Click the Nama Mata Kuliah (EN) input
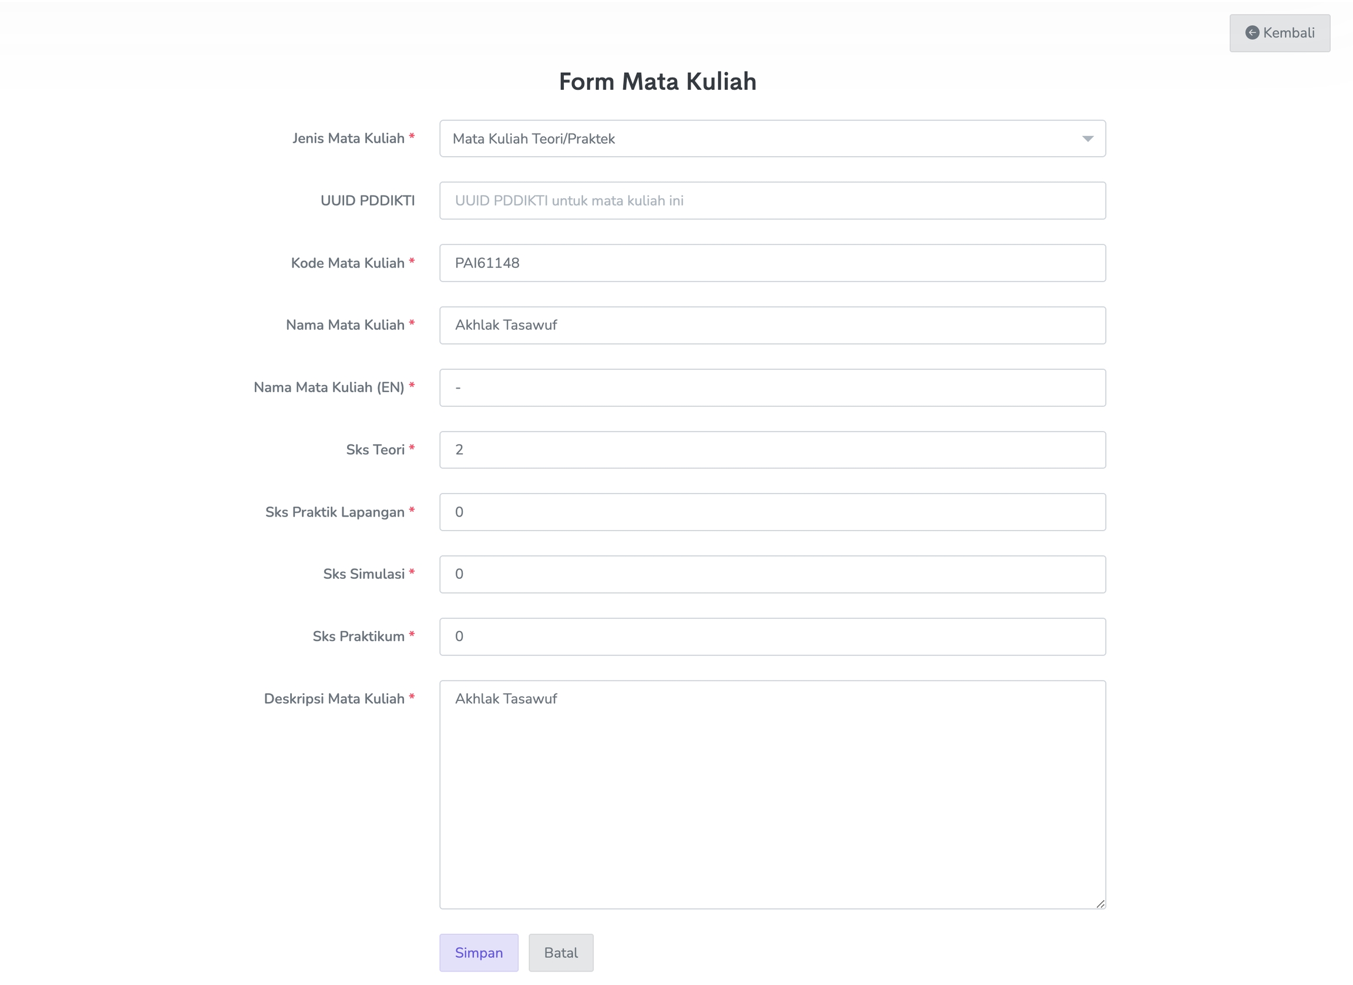 click(x=772, y=387)
